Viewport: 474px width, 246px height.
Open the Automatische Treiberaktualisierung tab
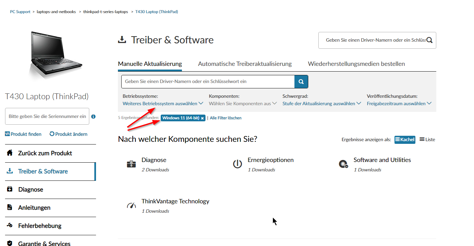[x=245, y=64]
